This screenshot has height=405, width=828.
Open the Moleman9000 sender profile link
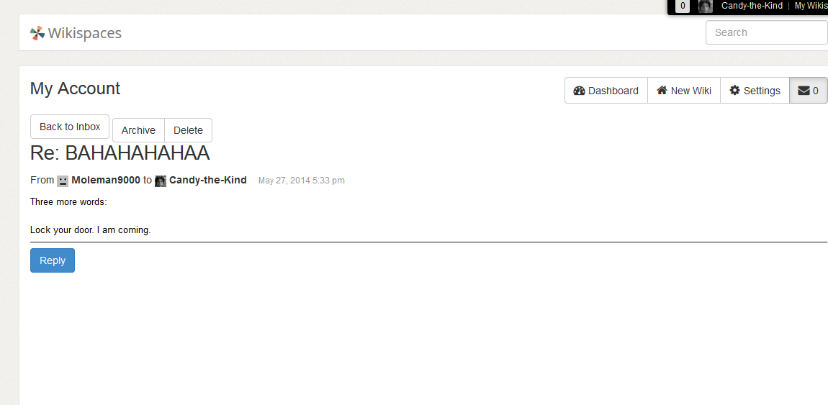click(x=106, y=181)
